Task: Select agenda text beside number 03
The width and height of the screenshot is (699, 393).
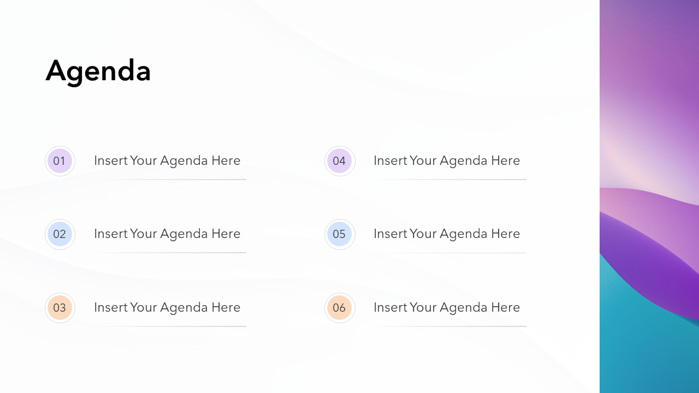Action: (x=167, y=307)
